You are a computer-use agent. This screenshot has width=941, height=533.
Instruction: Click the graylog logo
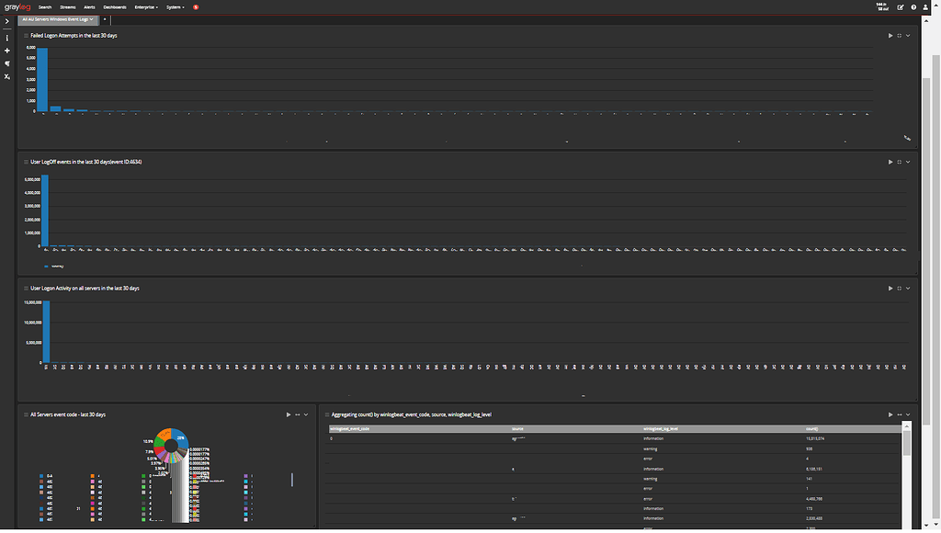pyautogui.click(x=20, y=6)
